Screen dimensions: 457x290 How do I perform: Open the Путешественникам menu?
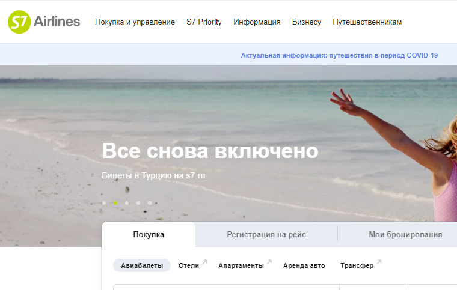click(367, 22)
